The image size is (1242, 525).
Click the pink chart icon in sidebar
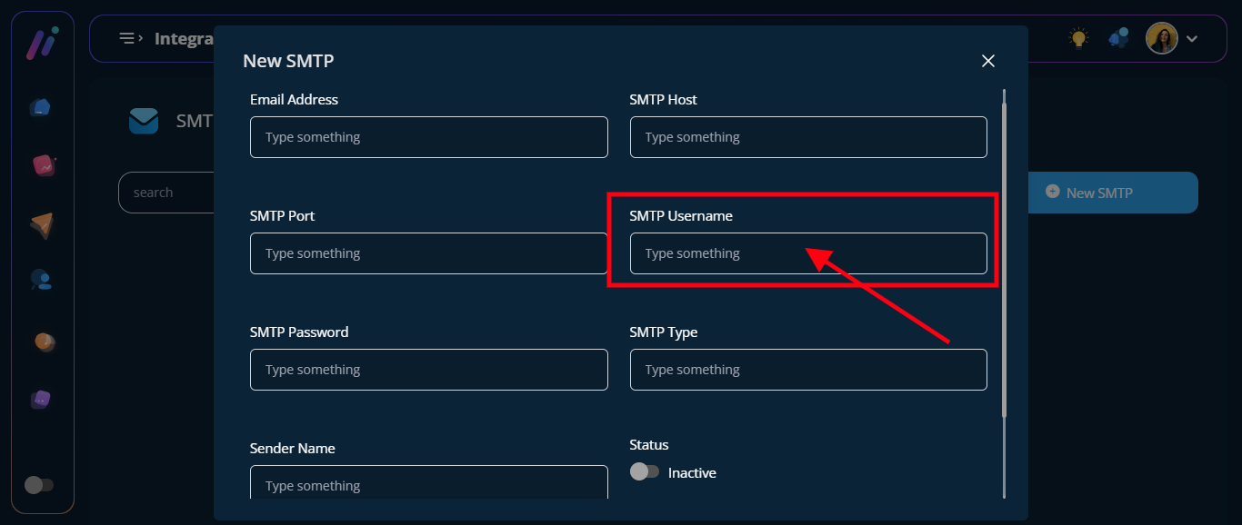43,165
